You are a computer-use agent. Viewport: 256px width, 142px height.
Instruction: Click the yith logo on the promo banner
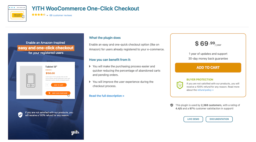point(75,133)
